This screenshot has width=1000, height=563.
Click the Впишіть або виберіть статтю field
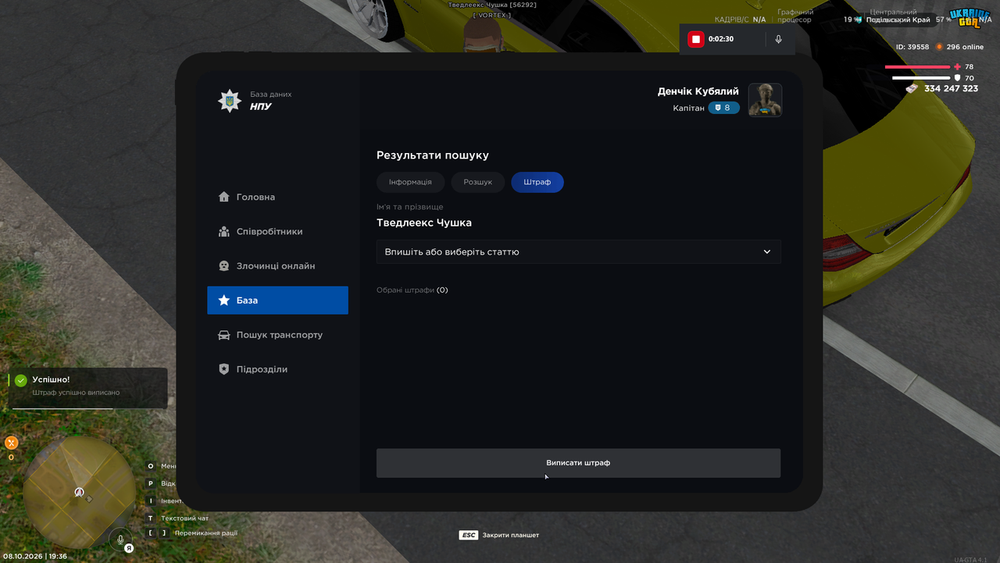pos(578,252)
